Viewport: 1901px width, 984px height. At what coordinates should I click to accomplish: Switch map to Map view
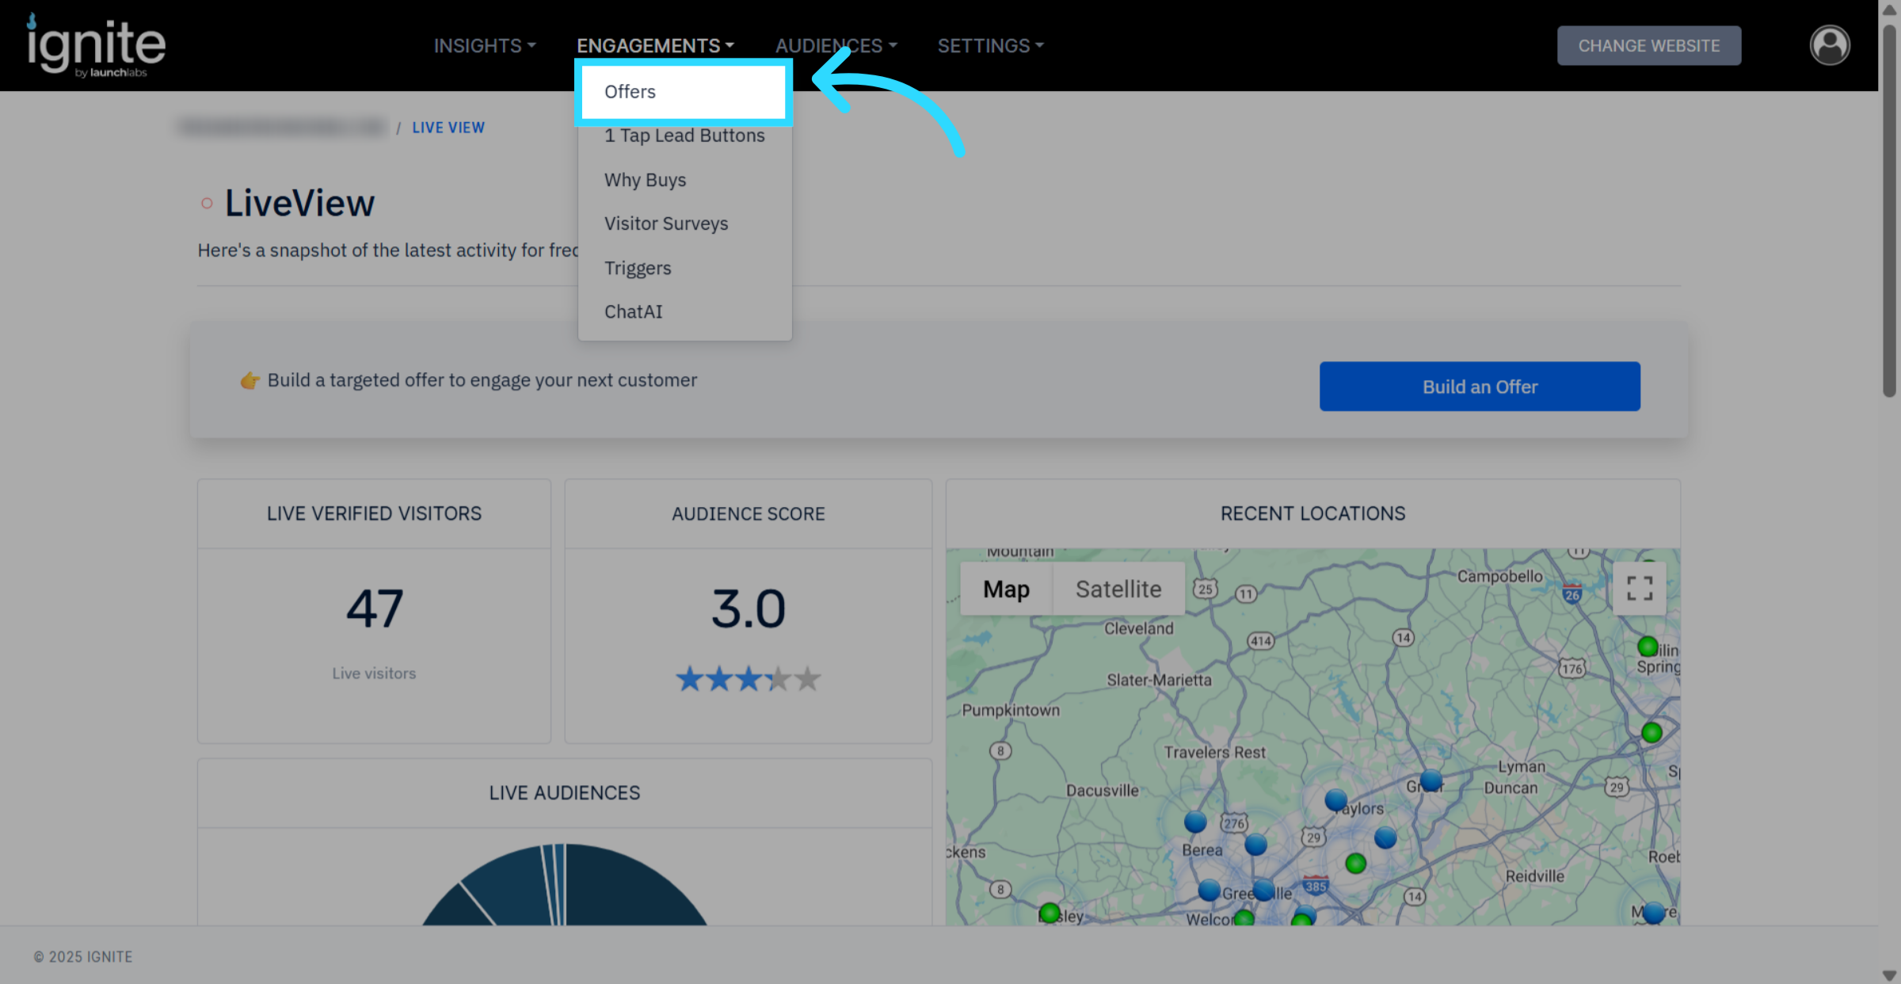1006,589
